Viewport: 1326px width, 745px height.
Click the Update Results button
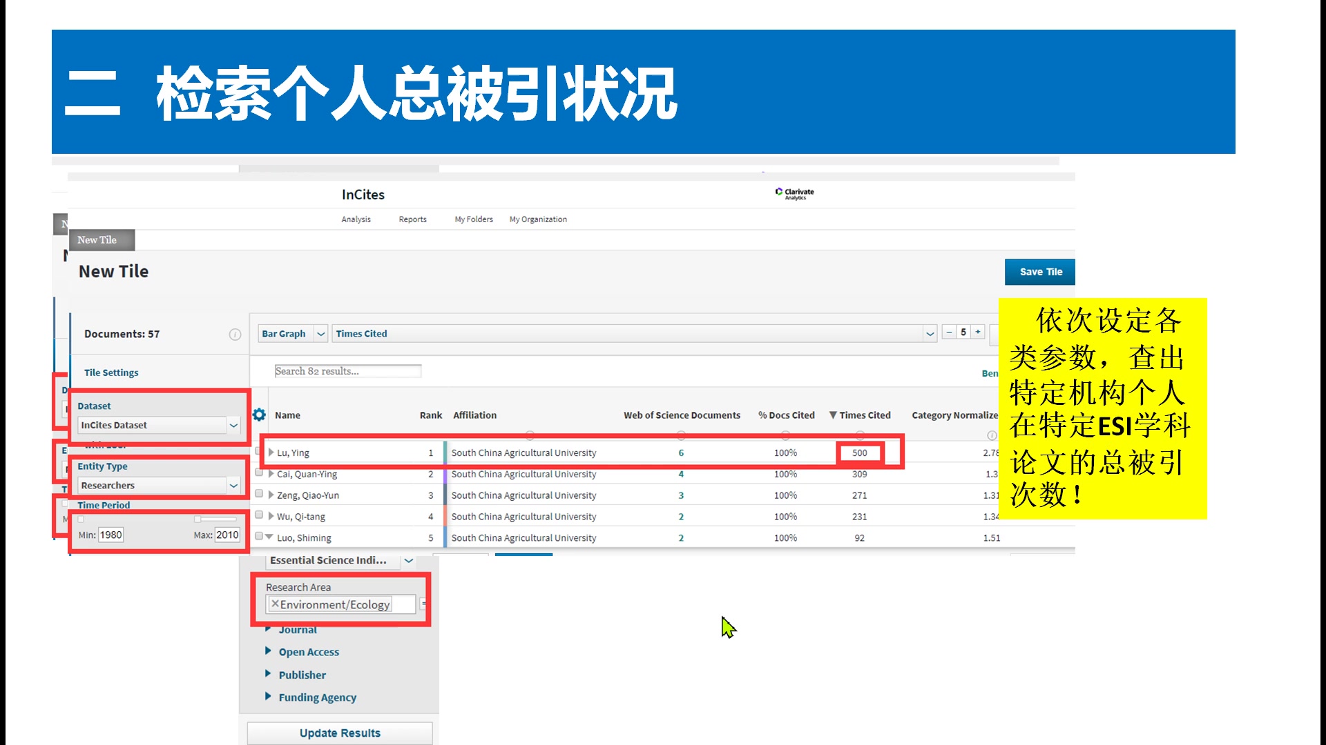coord(340,733)
